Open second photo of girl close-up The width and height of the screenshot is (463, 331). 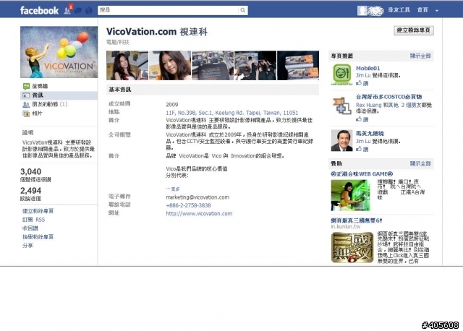[170, 65]
